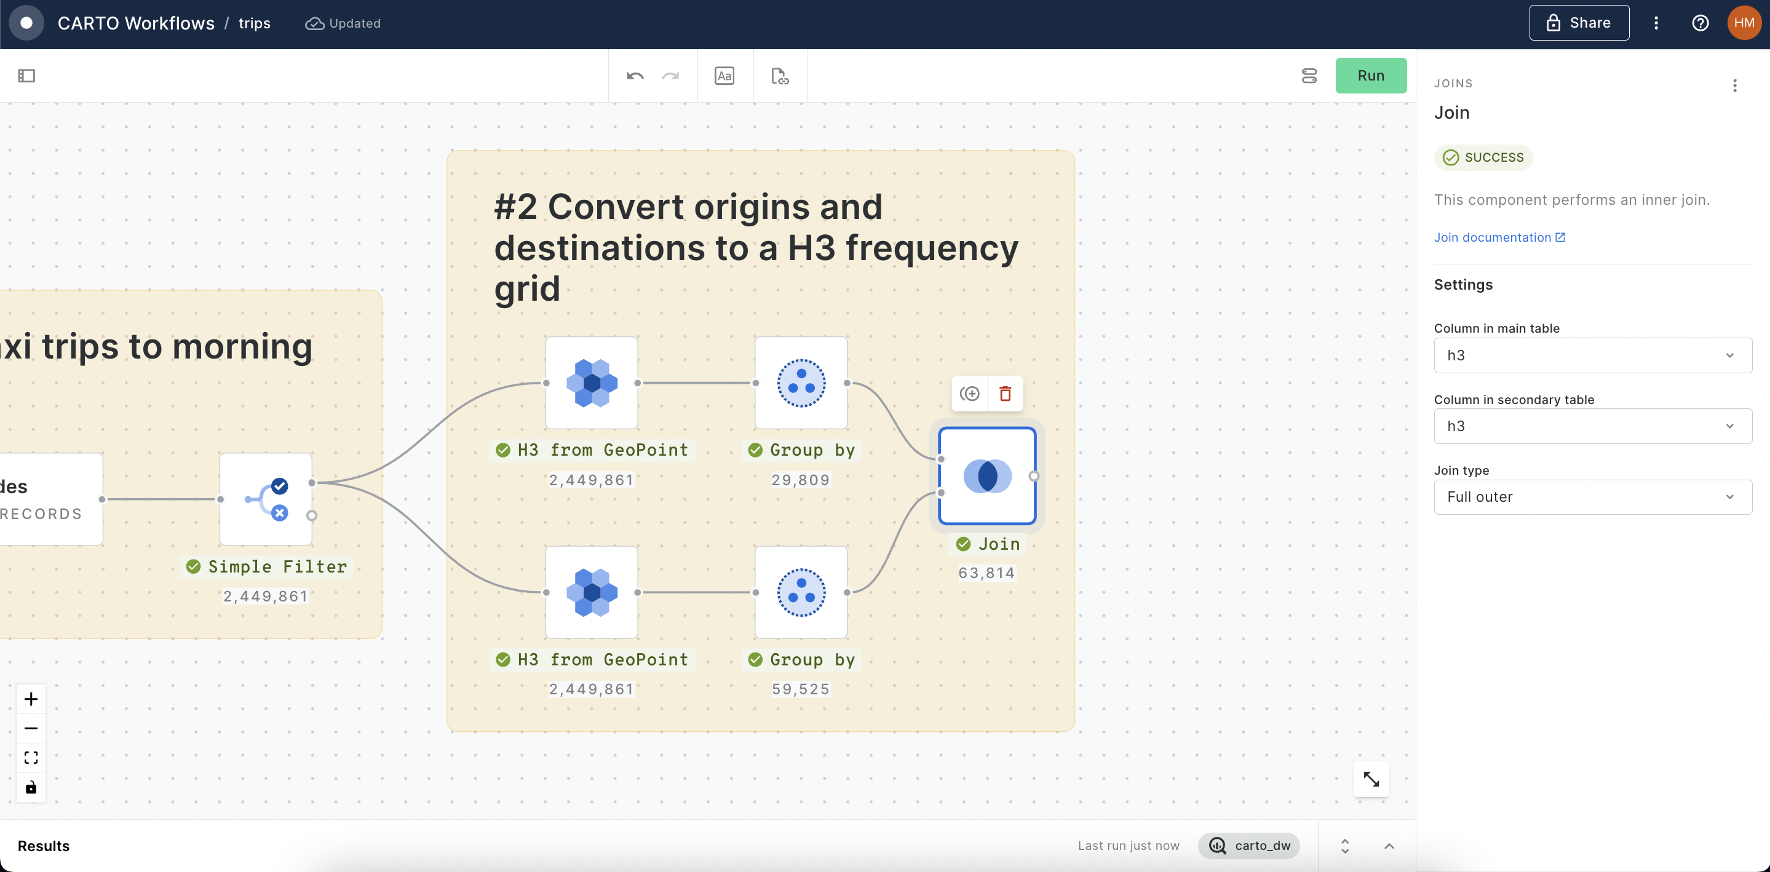Zoom out on the canvas

pyautogui.click(x=31, y=728)
